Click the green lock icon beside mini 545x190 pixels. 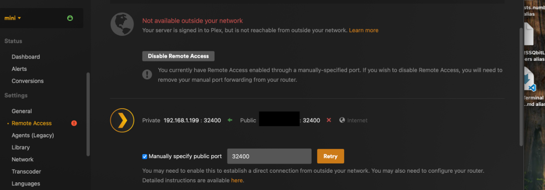coord(70,18)
